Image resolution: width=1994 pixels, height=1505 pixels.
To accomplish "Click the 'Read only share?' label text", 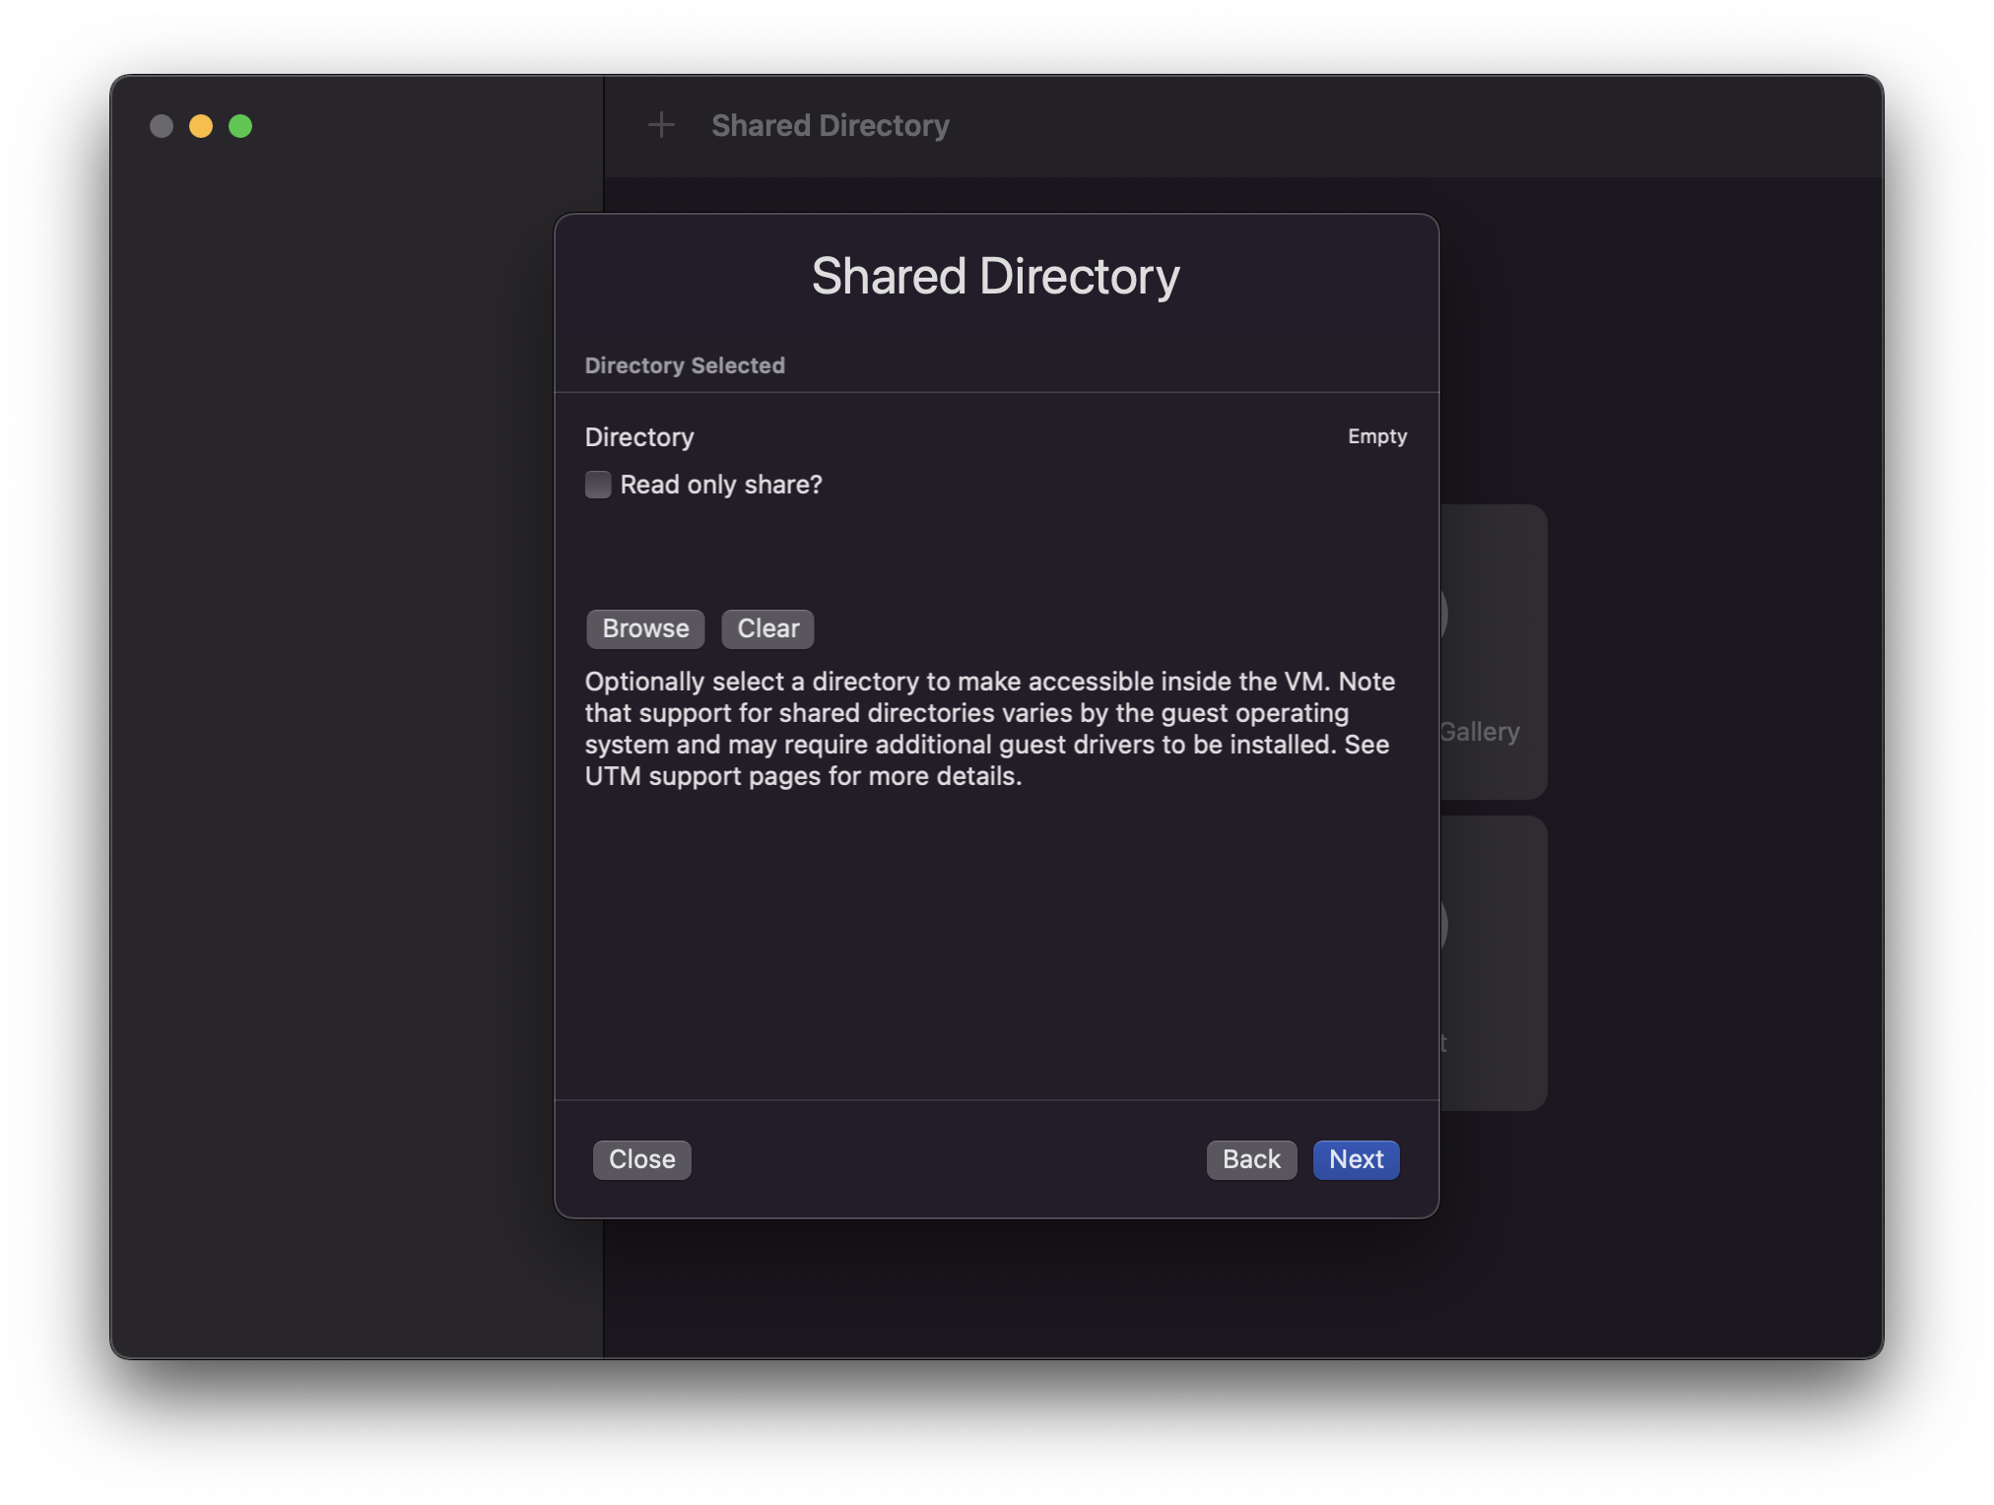I will click(x=720, y=485).
